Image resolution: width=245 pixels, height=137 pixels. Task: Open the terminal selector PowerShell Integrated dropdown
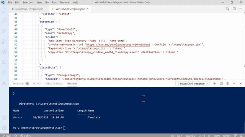tap(193, 84)
